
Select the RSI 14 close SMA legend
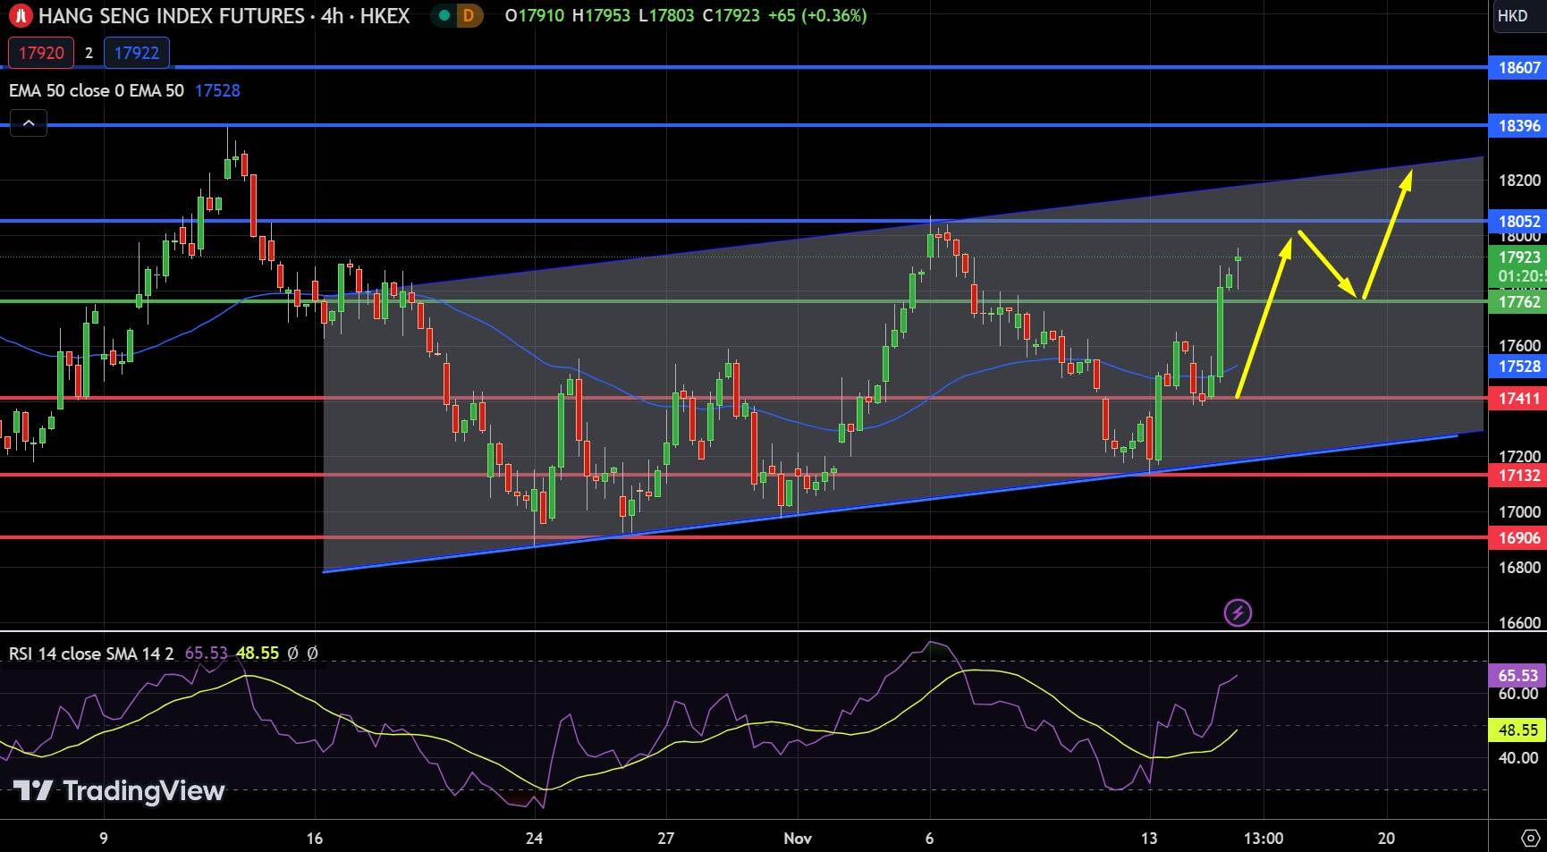tap(91, 654)
